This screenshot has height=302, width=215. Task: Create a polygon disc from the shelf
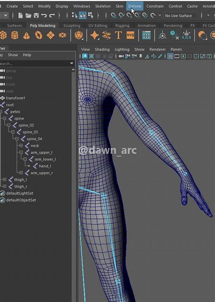[62, 35]
